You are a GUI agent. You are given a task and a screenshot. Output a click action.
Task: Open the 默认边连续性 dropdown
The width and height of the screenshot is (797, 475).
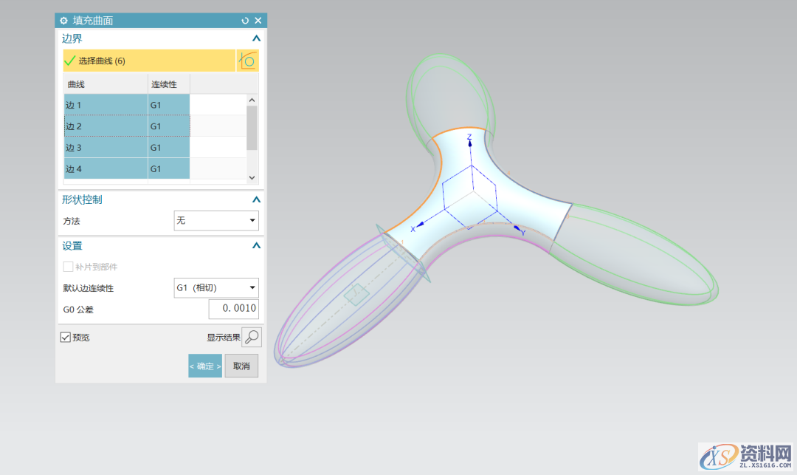216,287
